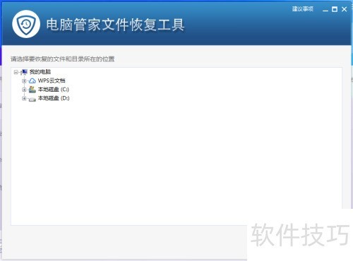Select 本地磁盘 (C:) in the tree
Image resolution: width=353 pixels, height=261 pixels.
(54, 90)
